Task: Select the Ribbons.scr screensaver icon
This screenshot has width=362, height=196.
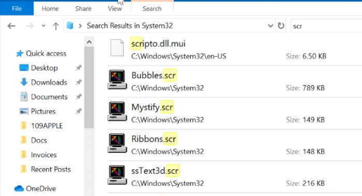Action: 117,143
